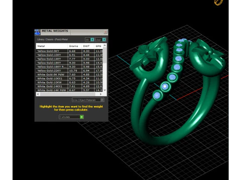
Task: Click the table's right scroll arrow
Action: [x=100, y=94]
